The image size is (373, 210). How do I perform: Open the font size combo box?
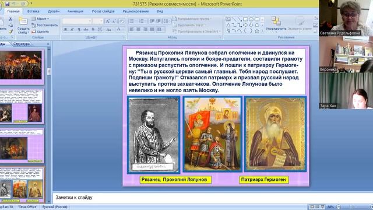click(x=98, y=21)
